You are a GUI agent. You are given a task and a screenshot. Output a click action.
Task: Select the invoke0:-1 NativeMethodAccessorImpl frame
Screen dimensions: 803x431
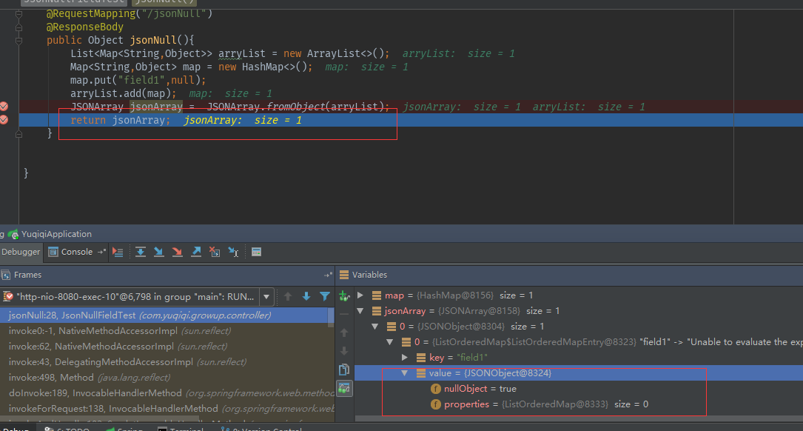click(x=164, y=331)
